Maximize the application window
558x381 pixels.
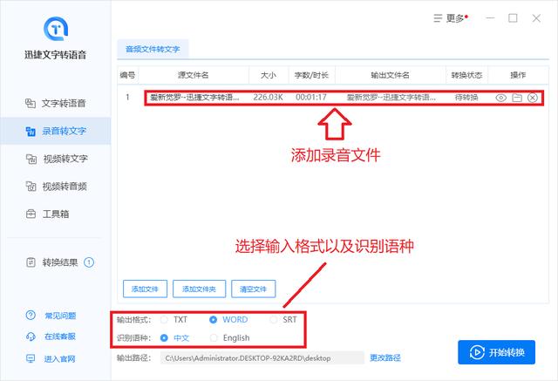tap(513, 17)
